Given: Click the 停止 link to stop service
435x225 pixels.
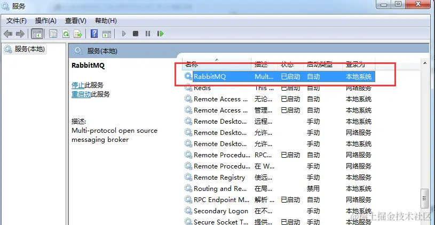Looking at the screenshot, I should (78, 85).
